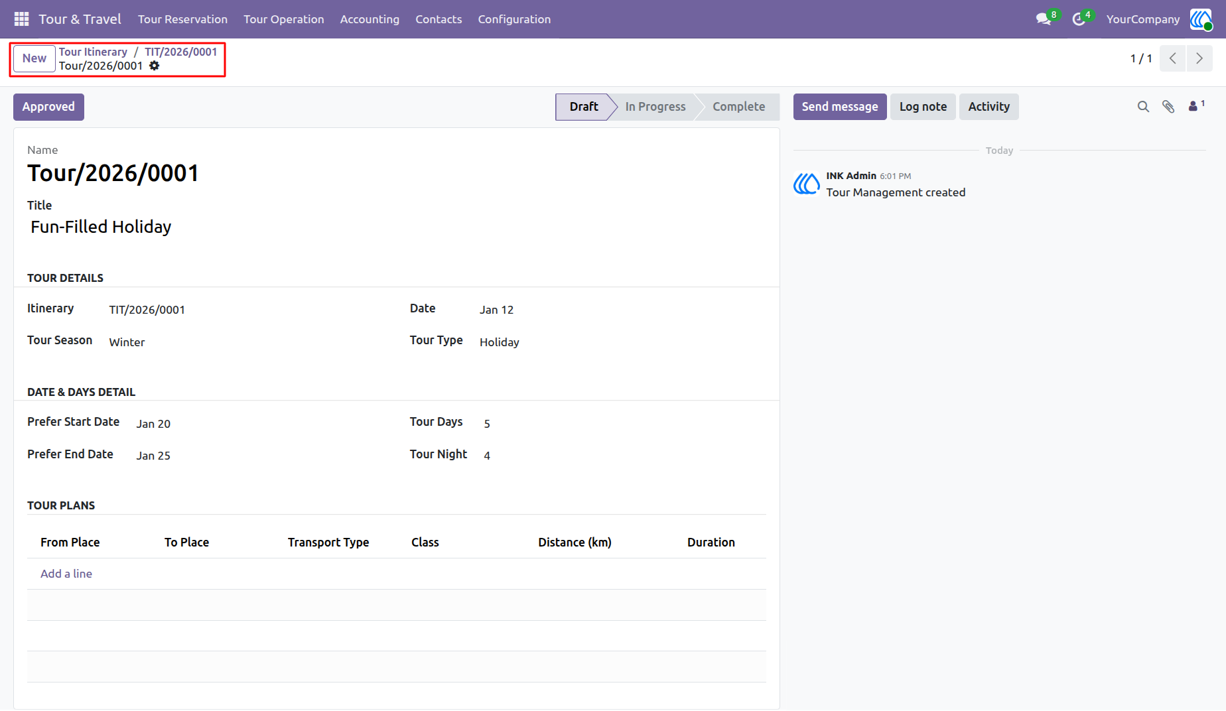Click the Activity button
This screenshot has width=1226, height=711.
[x=988, y=107]
